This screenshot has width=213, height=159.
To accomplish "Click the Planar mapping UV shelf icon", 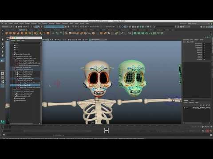I will [135, 33].
